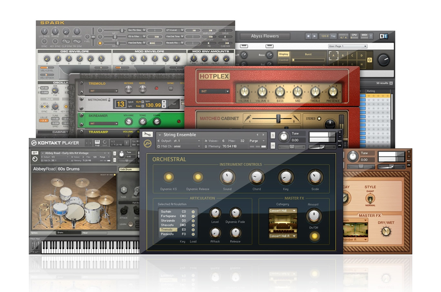Click the Kontakt Player logo icon
The width and height of the screenshot is (441, 292).
[34, 143]
